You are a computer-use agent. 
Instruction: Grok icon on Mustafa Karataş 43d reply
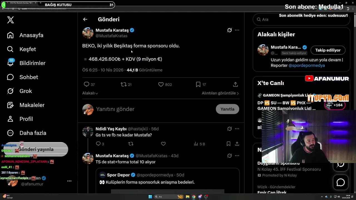[229, 156]
